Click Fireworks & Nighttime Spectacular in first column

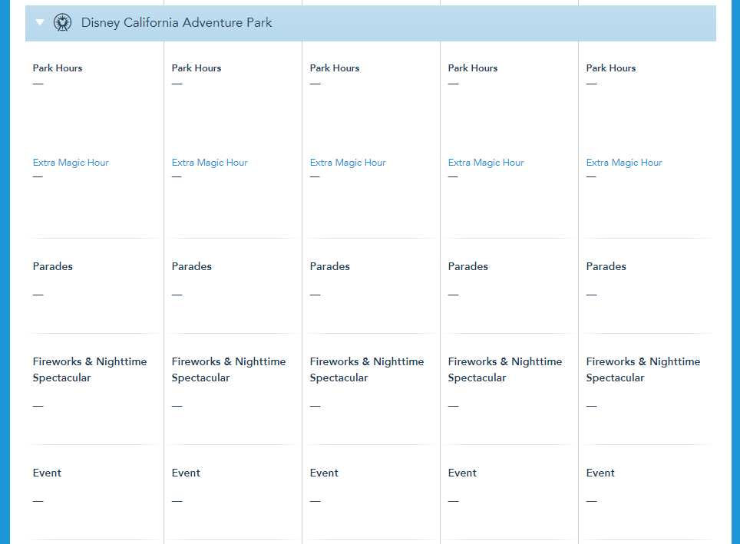[89, 369]
